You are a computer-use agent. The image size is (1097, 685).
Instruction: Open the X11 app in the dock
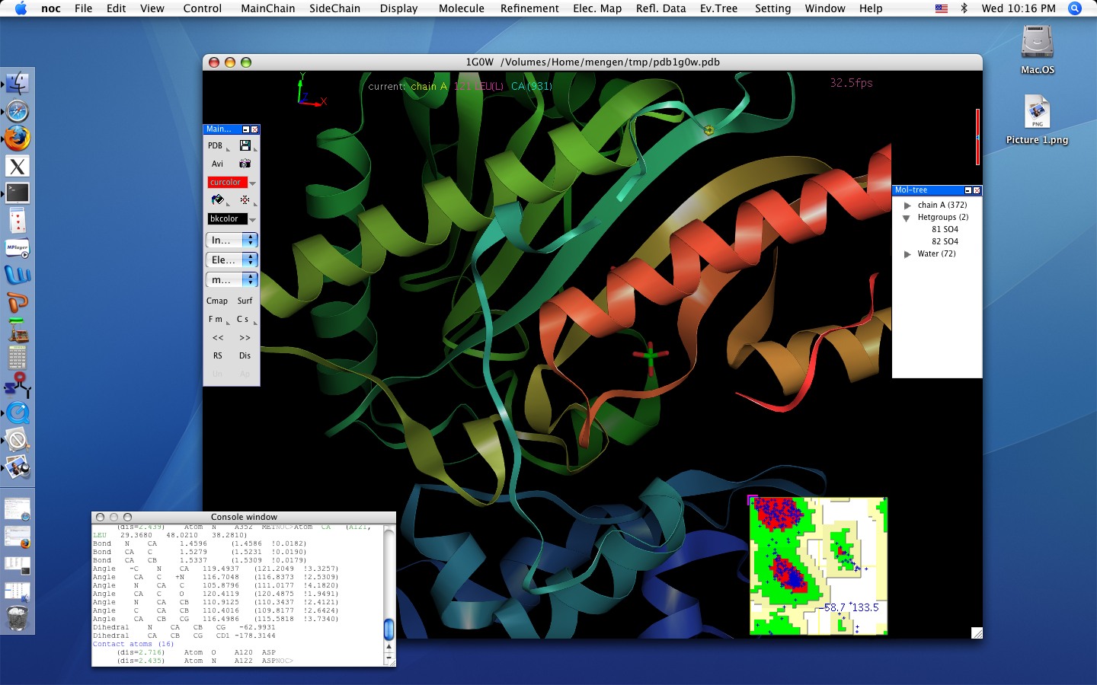[x=18, y=166]
